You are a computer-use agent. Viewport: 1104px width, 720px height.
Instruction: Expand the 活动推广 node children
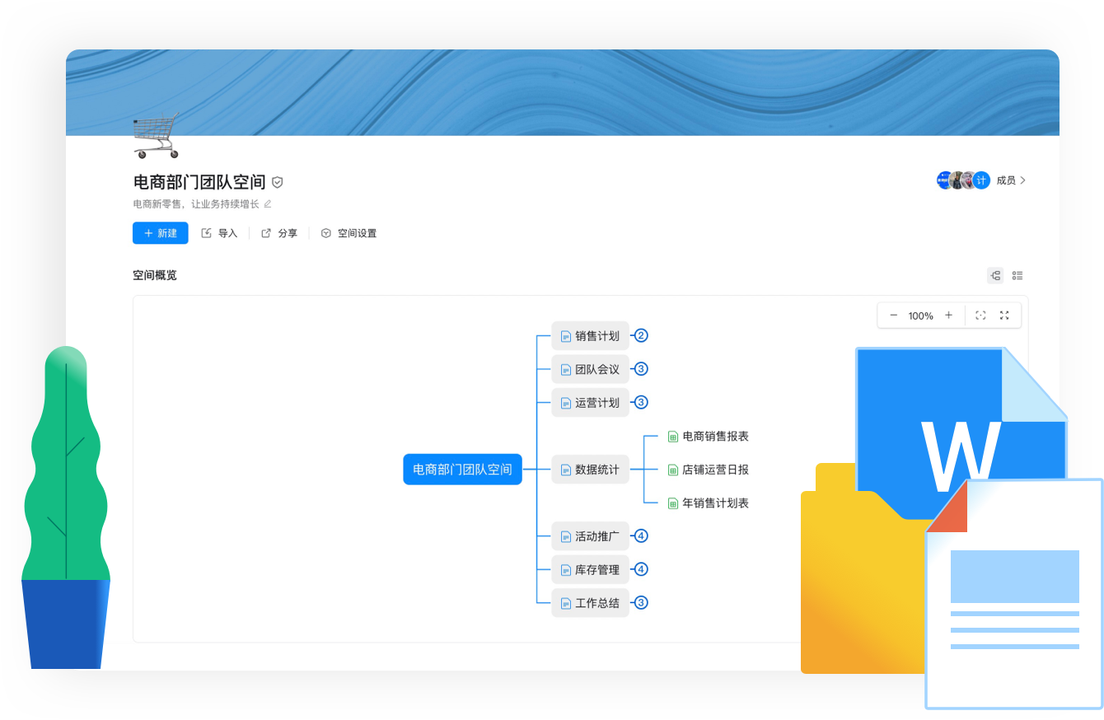pyautogui.click(x=641, y=536)
